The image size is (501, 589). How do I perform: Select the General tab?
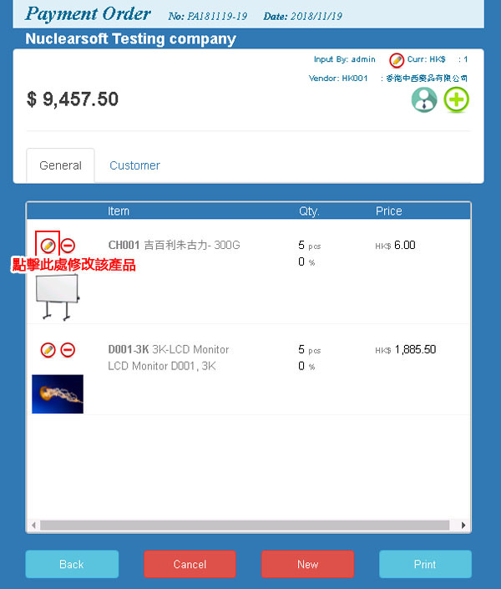pyautogui.click(x=60, y=165)
